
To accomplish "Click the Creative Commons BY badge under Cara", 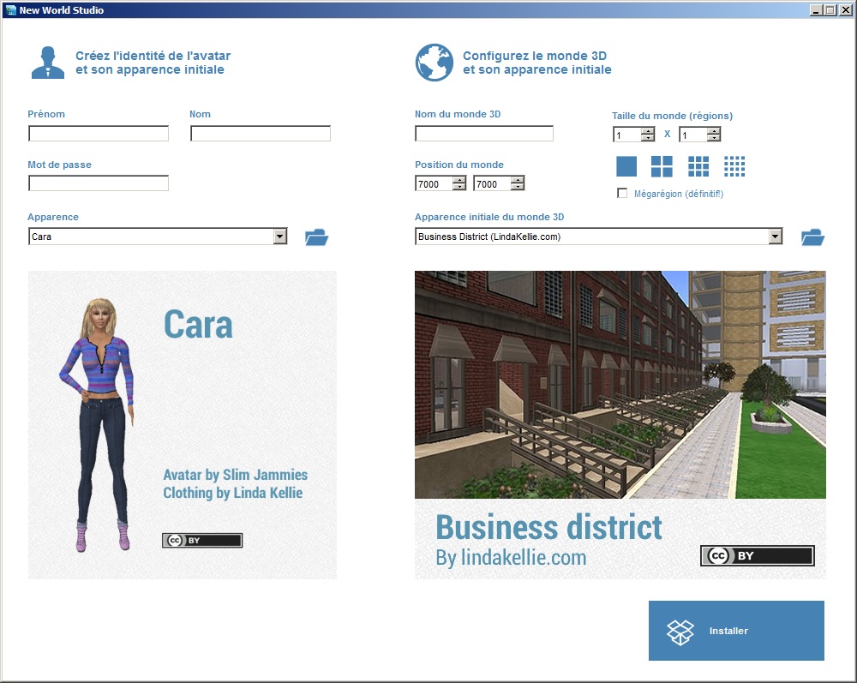I will pos(202,541).
